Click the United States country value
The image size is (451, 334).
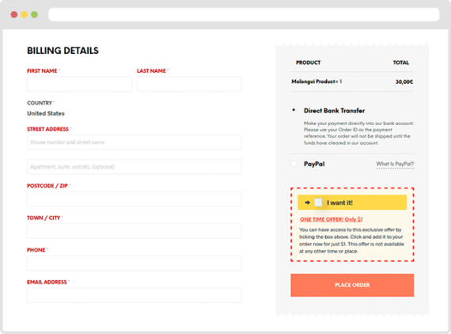click(46, 113)
